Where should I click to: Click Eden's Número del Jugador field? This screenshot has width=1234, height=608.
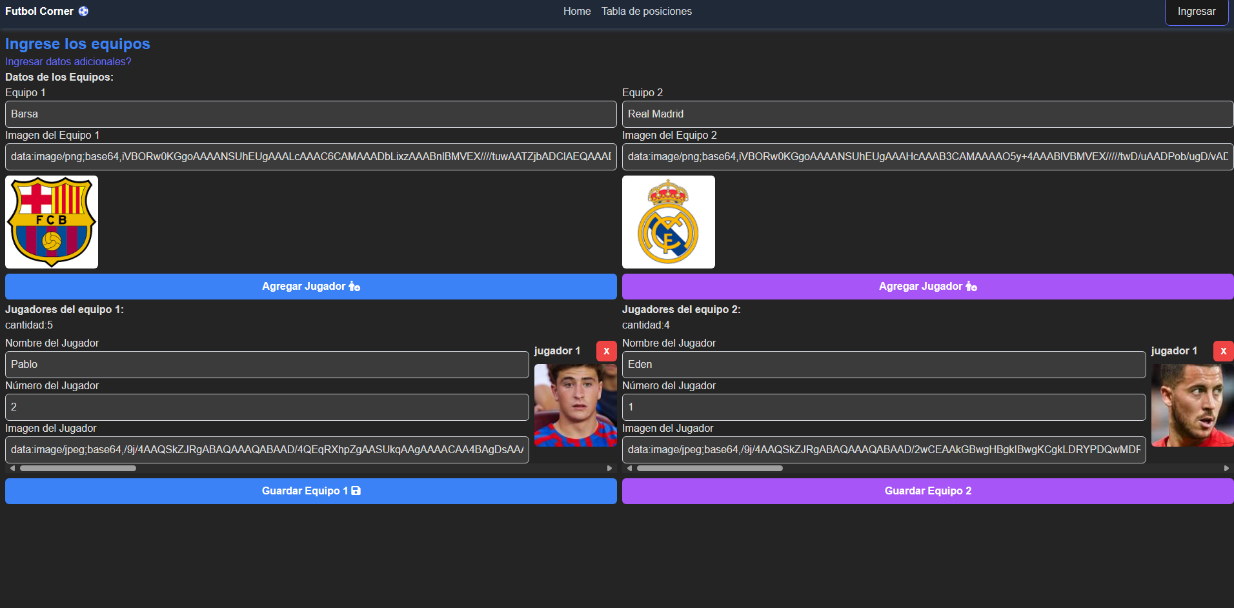click(x=884, y=407)
